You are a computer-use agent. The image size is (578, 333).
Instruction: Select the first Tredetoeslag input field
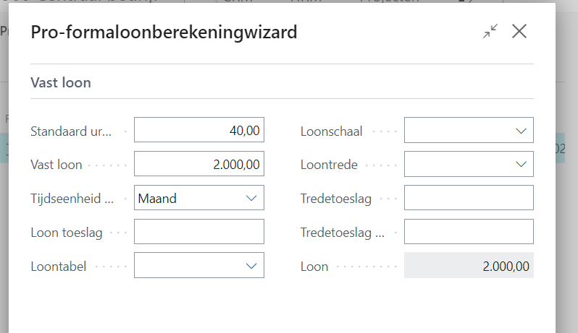pos(469,198)
